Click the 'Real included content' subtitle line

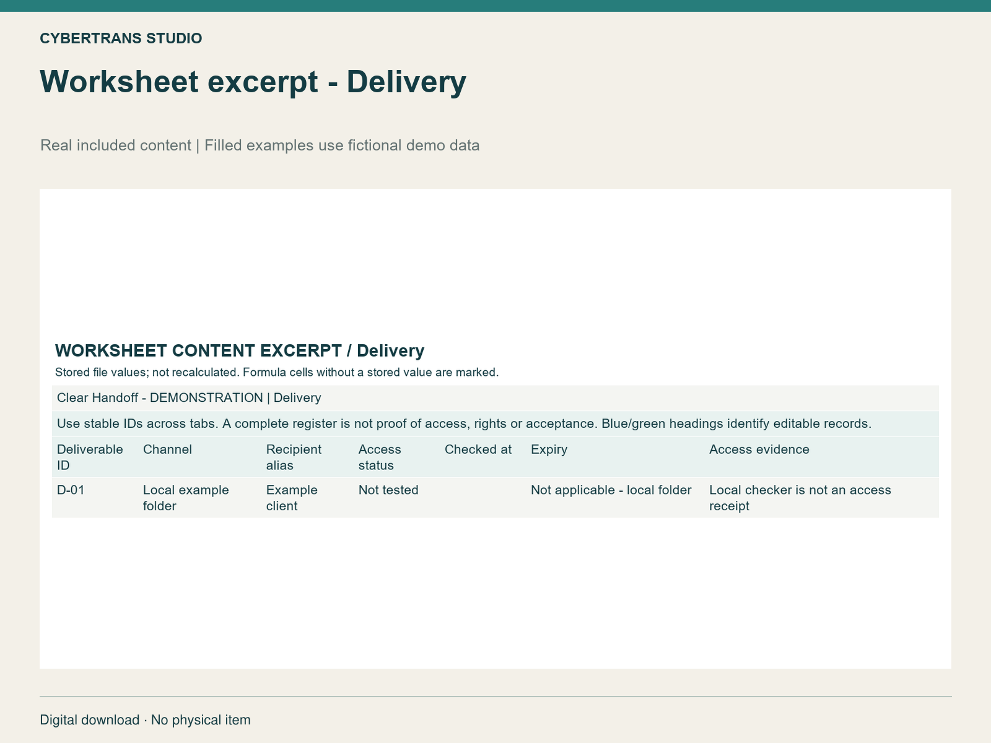(260, 146)
